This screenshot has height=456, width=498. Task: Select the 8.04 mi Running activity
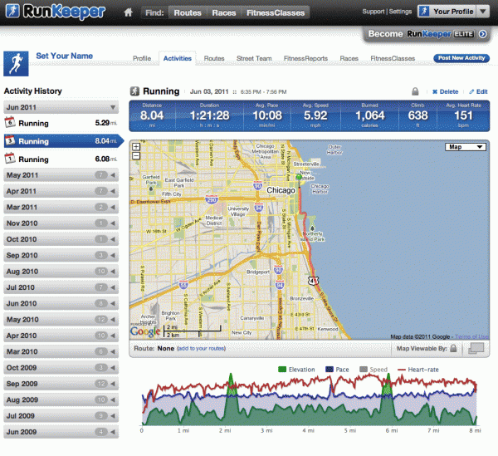pyautogui.click(x=62, y=140)
